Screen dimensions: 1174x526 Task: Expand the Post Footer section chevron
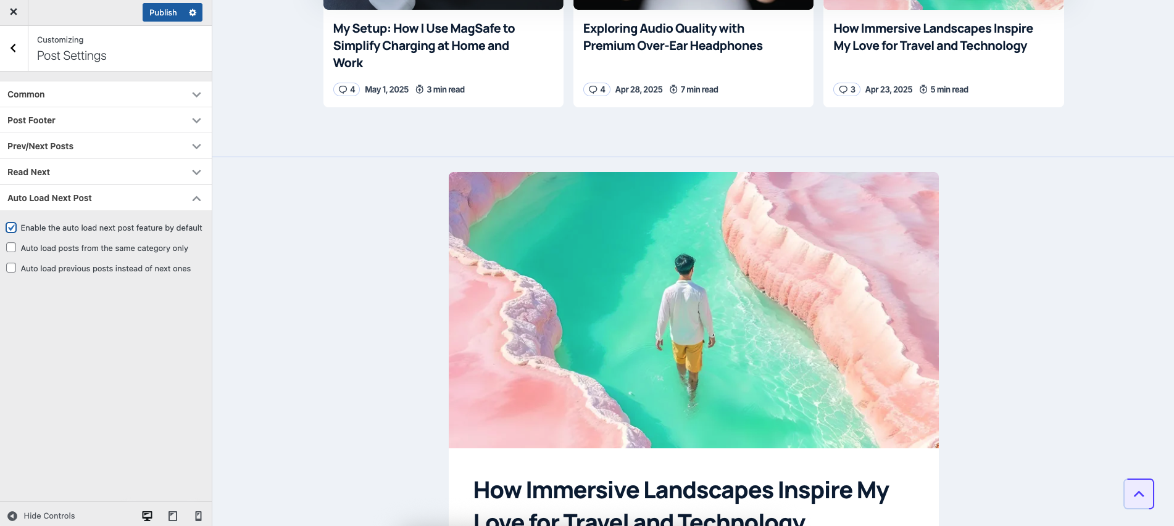196,120
